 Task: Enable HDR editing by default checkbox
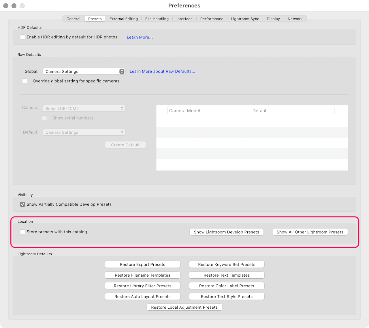(x=22, y=37)
